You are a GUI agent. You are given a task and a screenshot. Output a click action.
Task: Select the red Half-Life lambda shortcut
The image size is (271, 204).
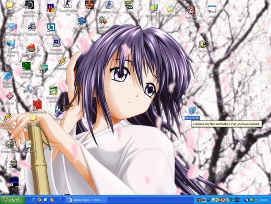[37, 105]
